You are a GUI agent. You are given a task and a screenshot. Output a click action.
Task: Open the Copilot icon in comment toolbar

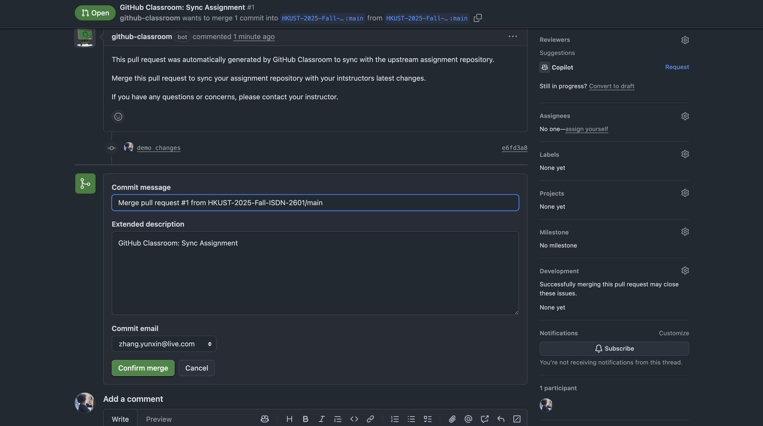[x=265, y=419]
